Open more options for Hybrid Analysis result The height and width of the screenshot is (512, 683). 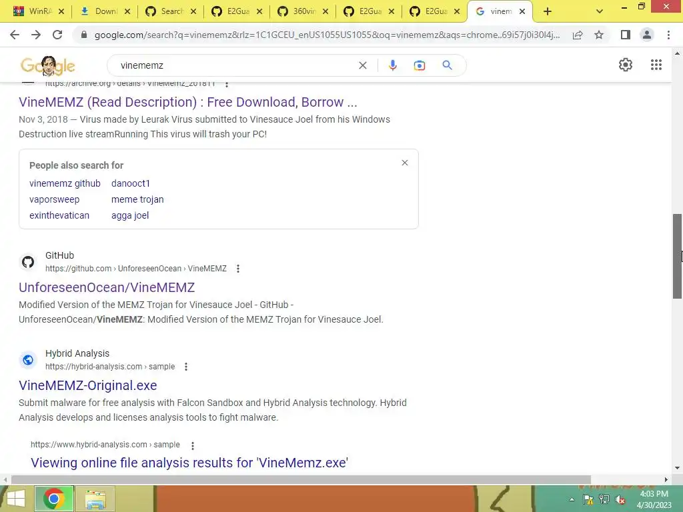click(186, 367)
